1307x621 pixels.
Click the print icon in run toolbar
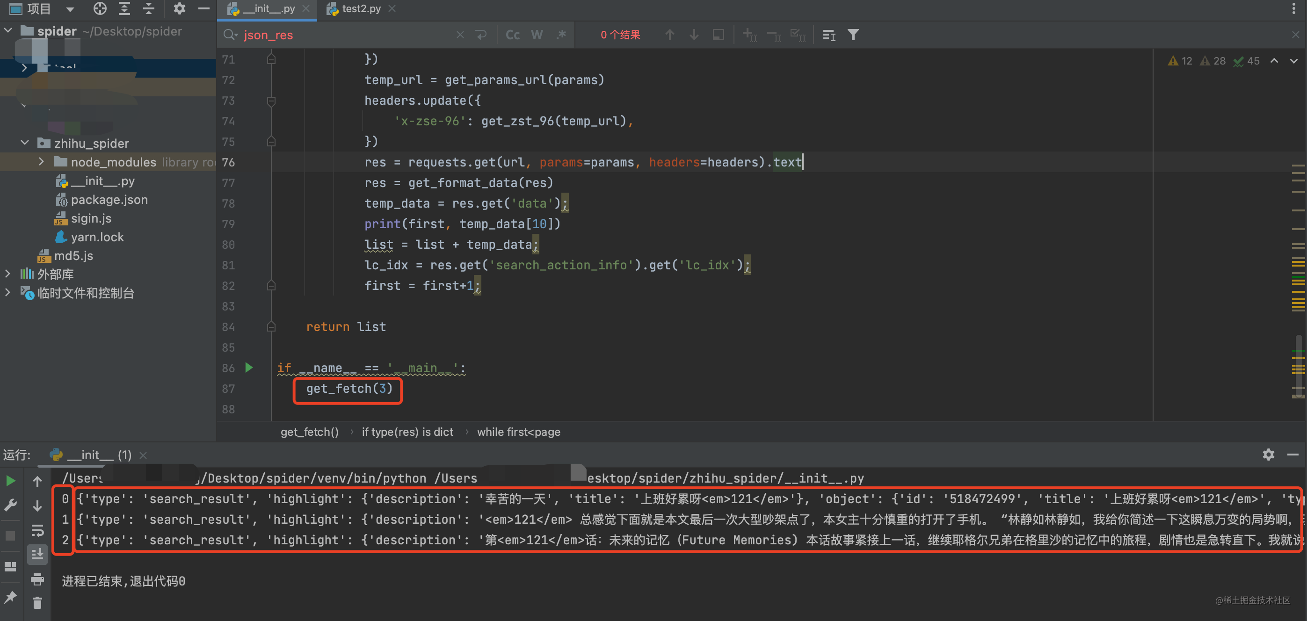pos(37,579)
